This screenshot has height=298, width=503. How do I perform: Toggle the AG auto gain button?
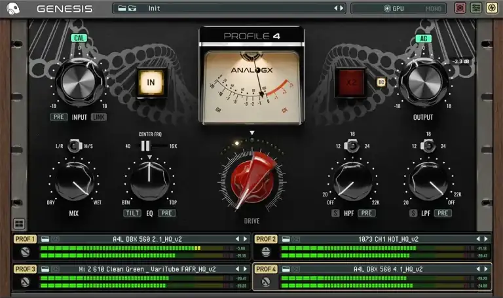click(424, 39)
